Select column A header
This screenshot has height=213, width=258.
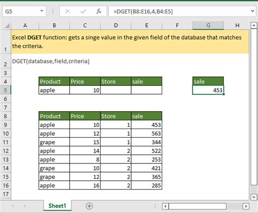pos(25,26)
